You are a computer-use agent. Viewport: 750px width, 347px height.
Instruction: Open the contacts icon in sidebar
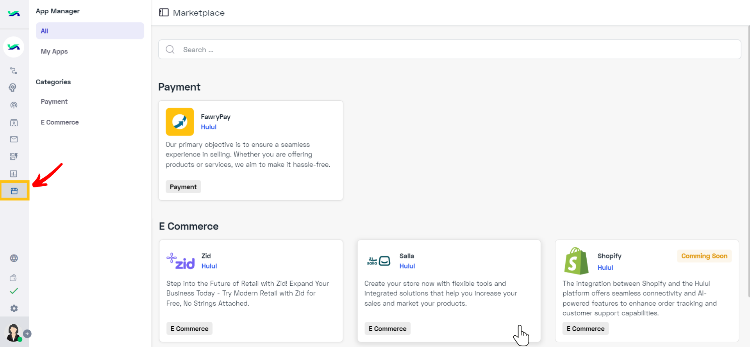pyautogui.click(x=14, y=123)
